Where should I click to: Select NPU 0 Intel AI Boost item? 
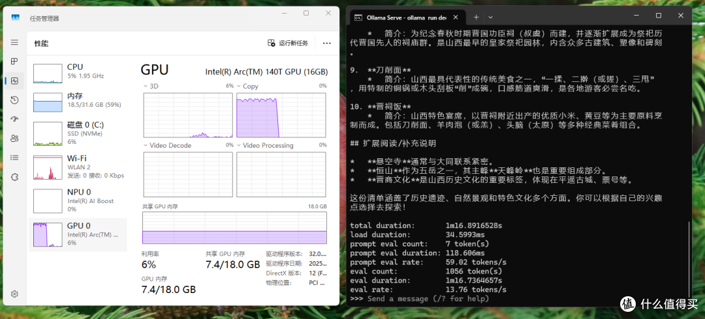(x=78, y=201)
